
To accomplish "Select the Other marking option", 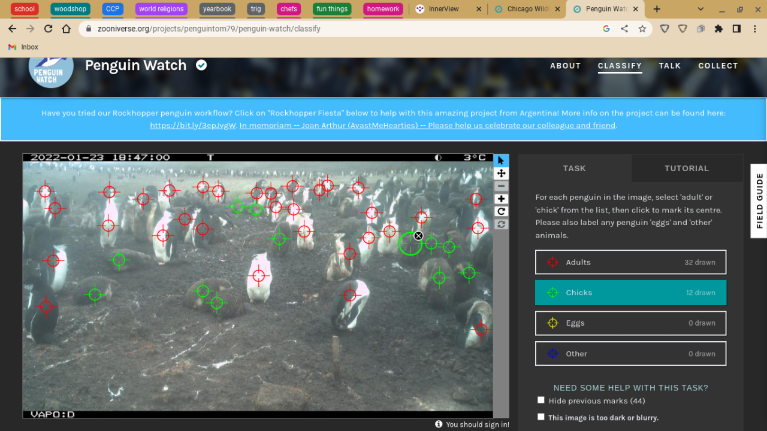I will [x=630, y=354].
